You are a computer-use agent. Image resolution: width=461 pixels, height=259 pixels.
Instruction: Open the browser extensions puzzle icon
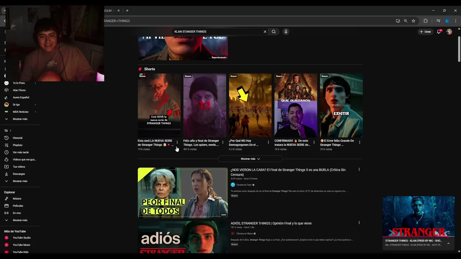(425, 21)
